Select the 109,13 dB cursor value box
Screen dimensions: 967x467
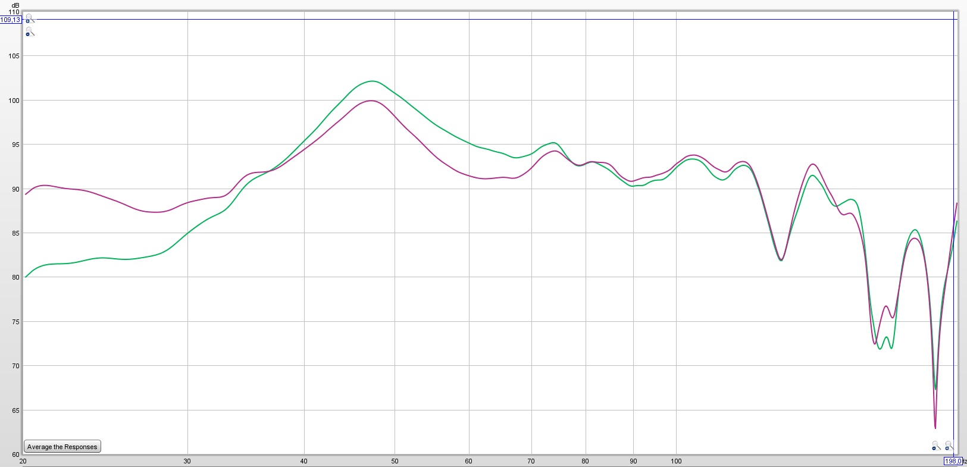pos(11,20)
